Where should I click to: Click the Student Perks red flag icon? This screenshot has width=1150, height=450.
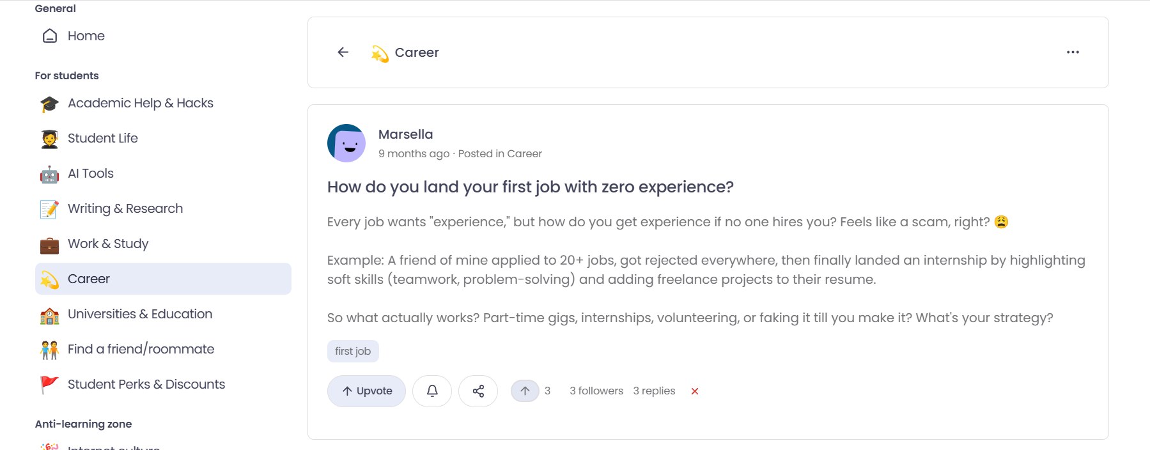48,384
